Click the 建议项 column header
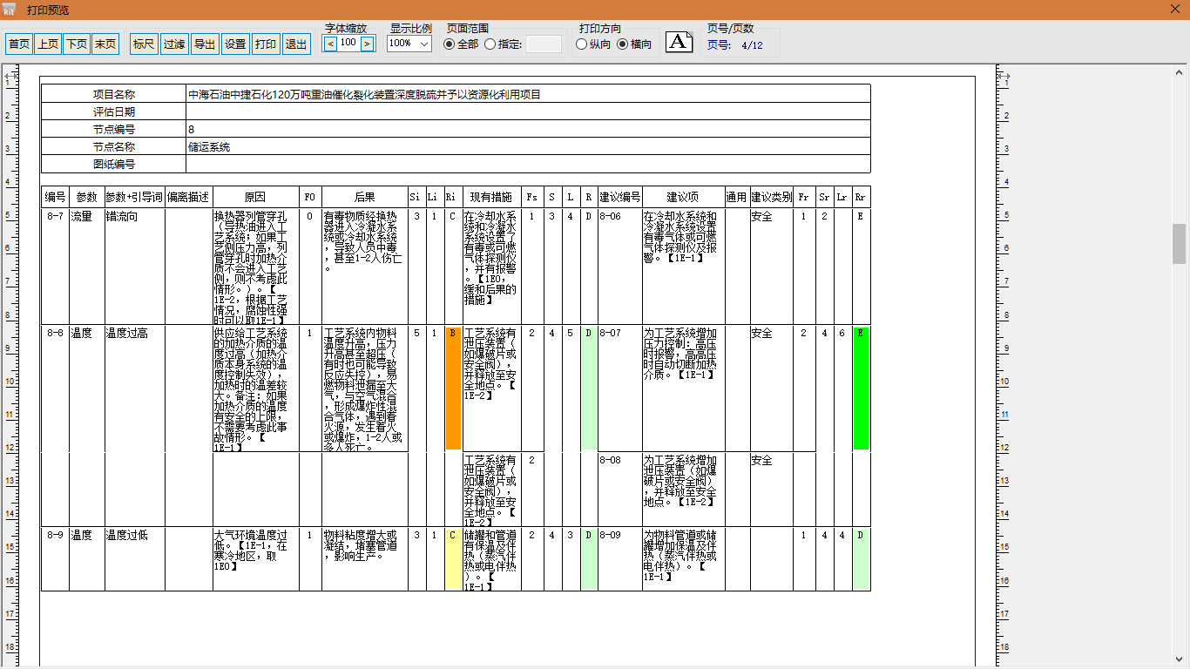This screenshot has height=669, width=1190. pyautogui.click(x=684, y=198)
